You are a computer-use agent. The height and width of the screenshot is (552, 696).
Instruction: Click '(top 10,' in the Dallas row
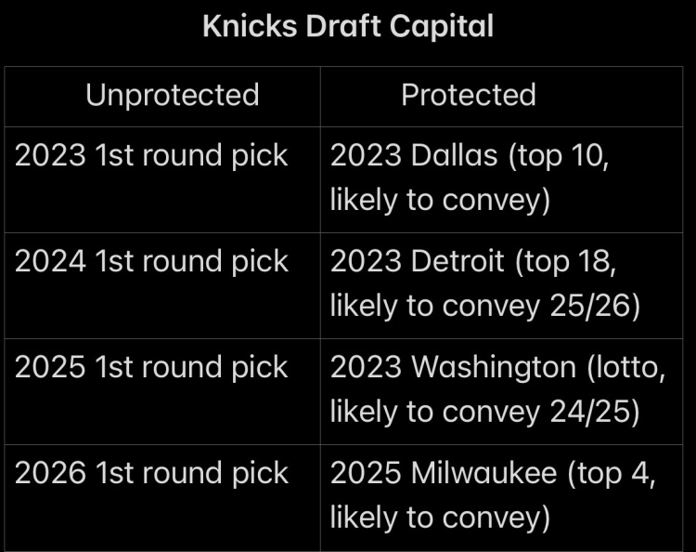pos(559,156)
